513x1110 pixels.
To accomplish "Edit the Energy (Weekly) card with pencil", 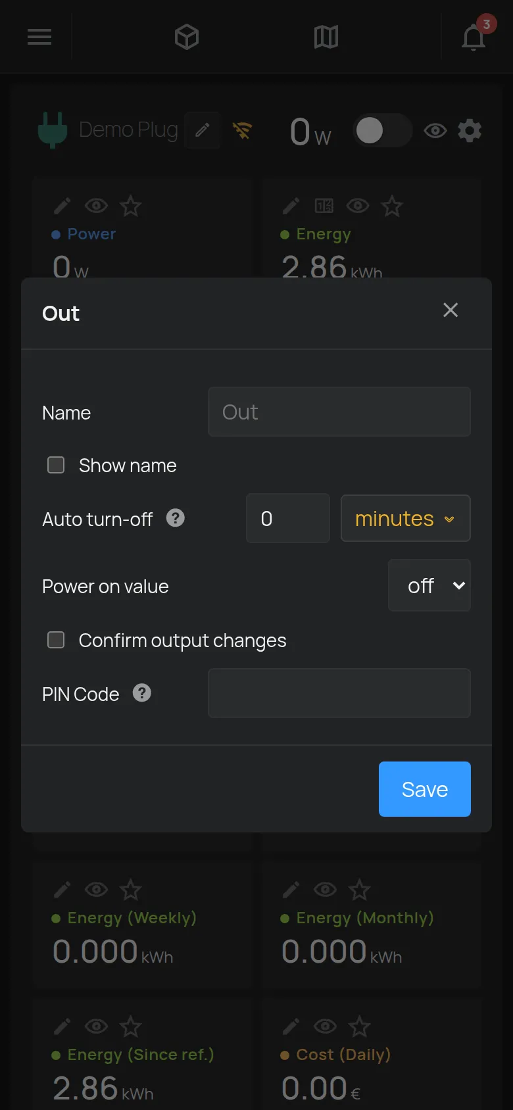I will point(62,890).
